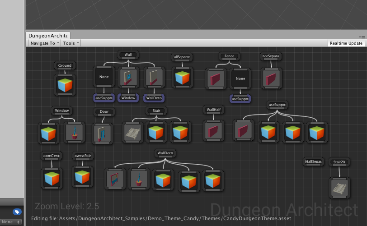This screenshot has width=367, height=226.
Task: Select the Door marker node
Action: (x=104, y=112)
